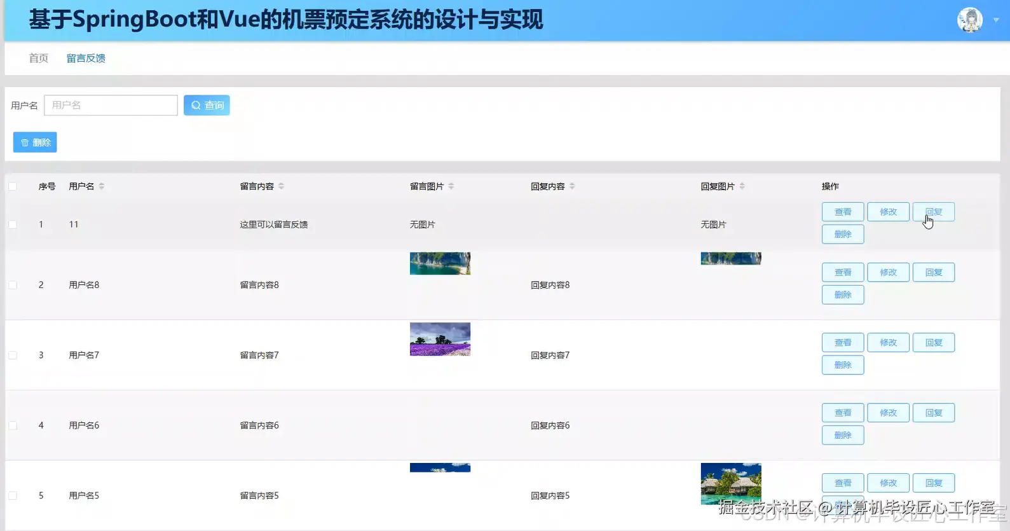Click the 查询 search button
This screenshot has width=1010, height=531.
[x=207, y=105]
